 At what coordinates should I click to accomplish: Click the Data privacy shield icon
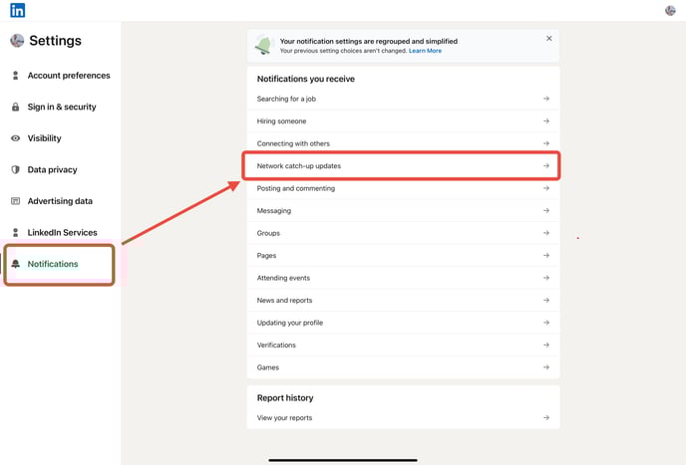tap(15, 170)
